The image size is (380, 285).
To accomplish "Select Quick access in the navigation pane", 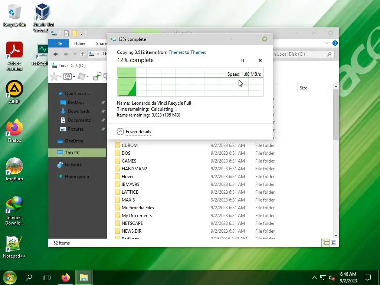I will (77, 94).
